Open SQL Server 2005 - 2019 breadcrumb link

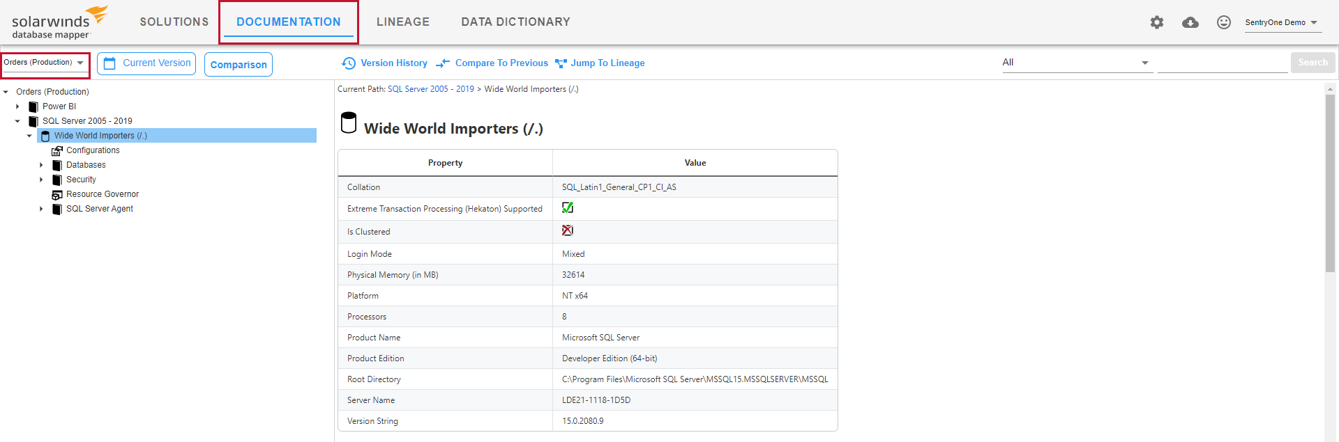430,89
